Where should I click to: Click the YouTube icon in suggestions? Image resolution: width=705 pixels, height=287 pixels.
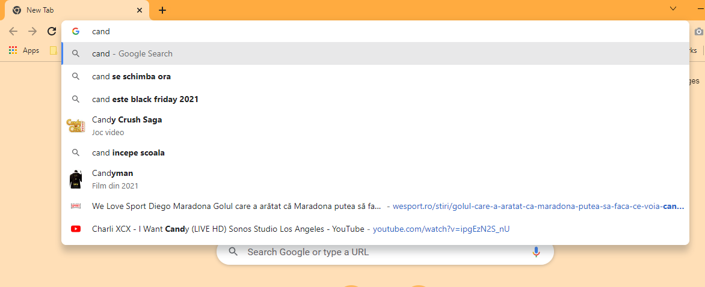pyautogui.click(x=76, y=229)
